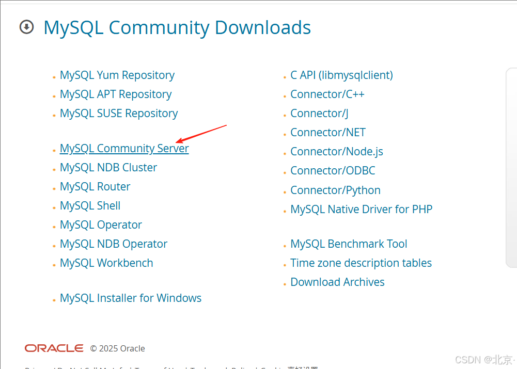Open MySQL Installer for Windows link

click(131, 298)
